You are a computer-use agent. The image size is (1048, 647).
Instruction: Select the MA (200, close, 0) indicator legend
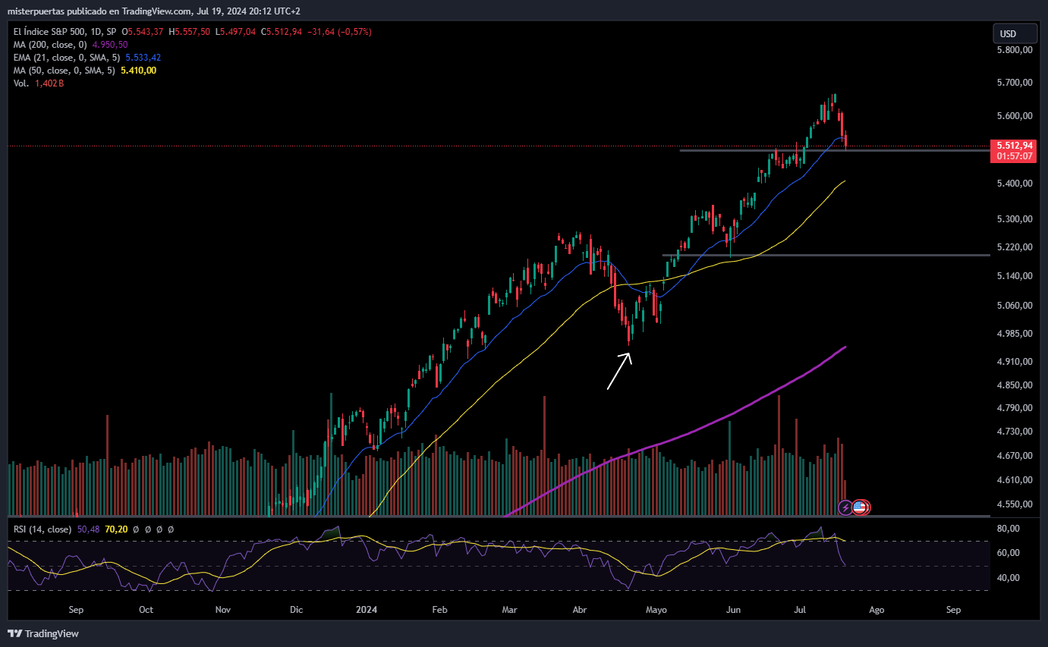[x=50, y=45]
